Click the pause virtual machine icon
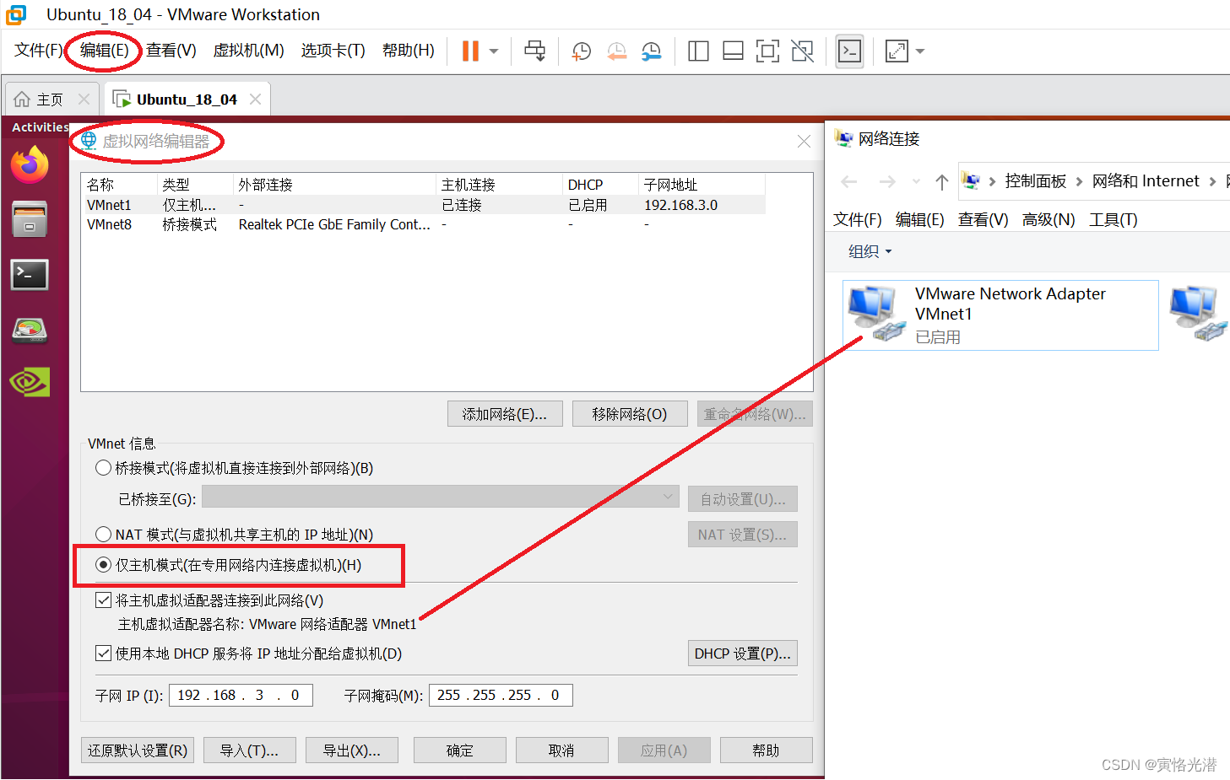 click(470, 51)
